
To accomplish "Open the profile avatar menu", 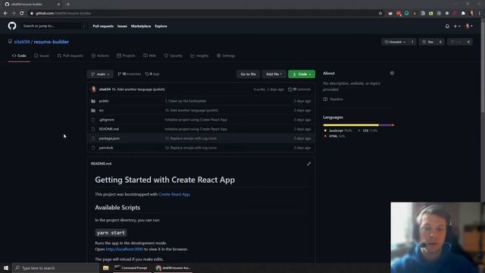I will click(469, 27).
